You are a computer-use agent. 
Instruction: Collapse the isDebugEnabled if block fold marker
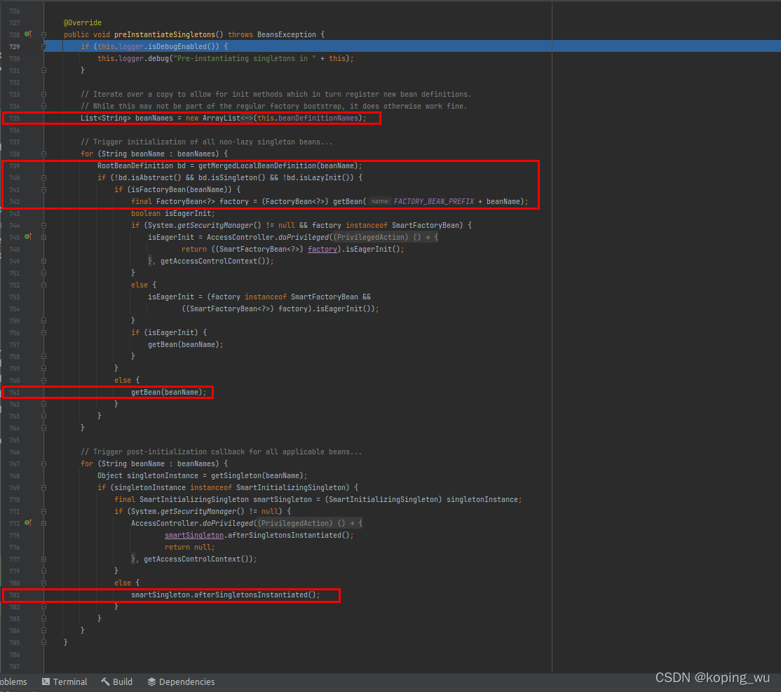[44, 47]
